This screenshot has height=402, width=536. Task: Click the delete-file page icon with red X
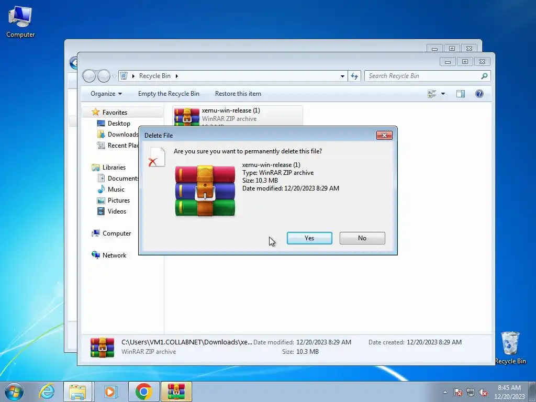(157, 157)
